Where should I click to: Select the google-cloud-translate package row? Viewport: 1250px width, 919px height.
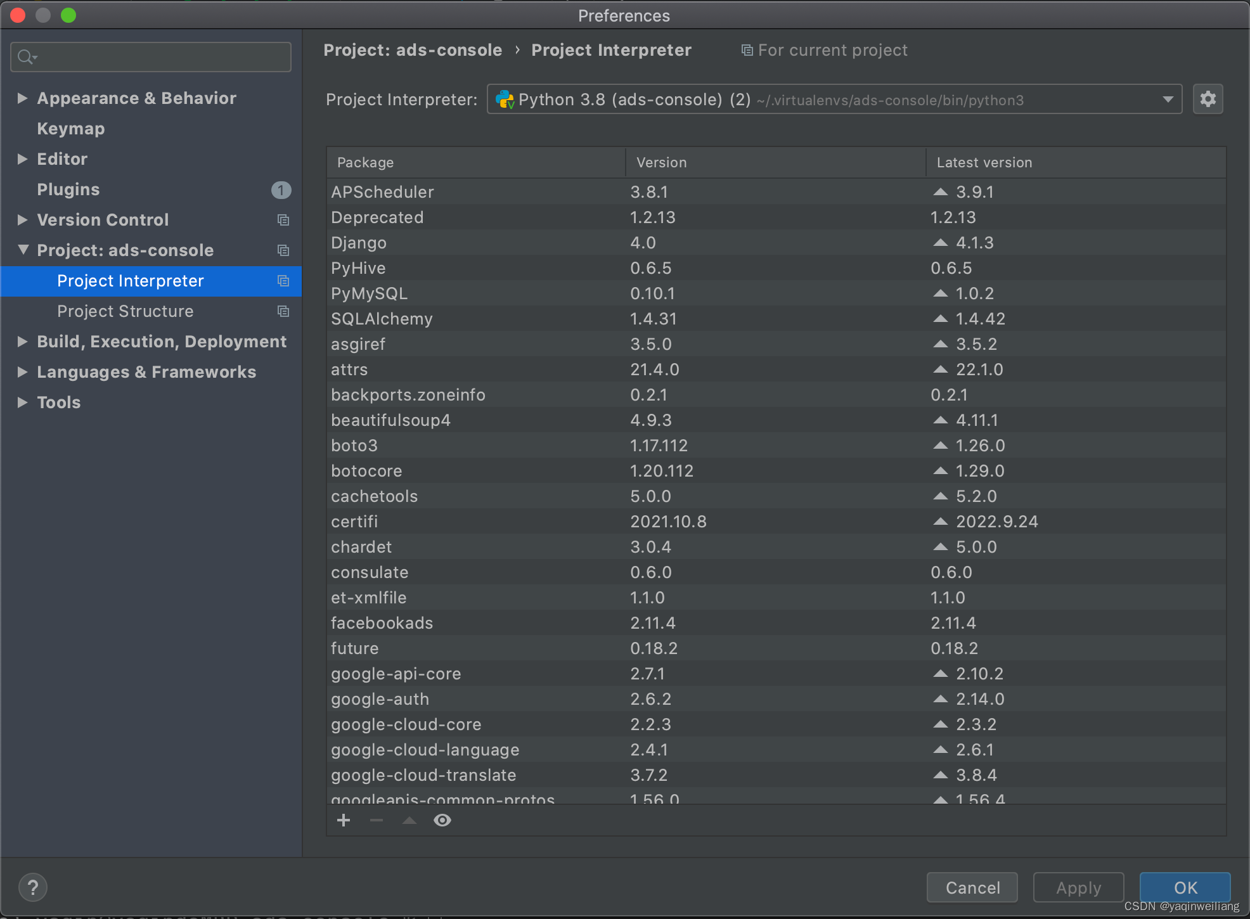(776, 775)
